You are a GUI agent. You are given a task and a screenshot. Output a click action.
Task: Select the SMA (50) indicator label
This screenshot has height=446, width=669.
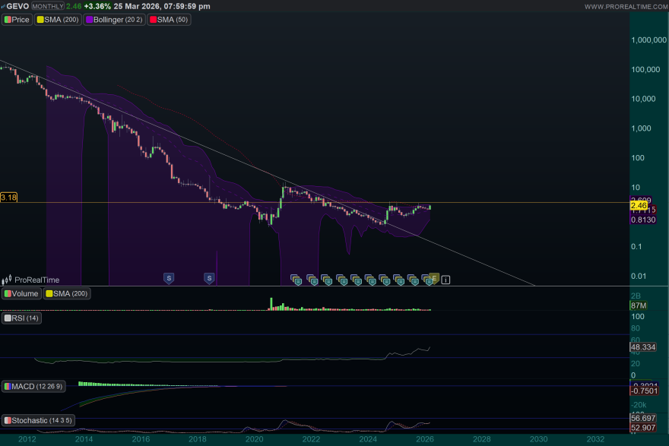[x=172, y=20]
